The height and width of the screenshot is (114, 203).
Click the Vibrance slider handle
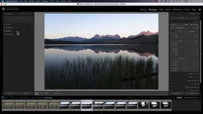tap(185, 68)
